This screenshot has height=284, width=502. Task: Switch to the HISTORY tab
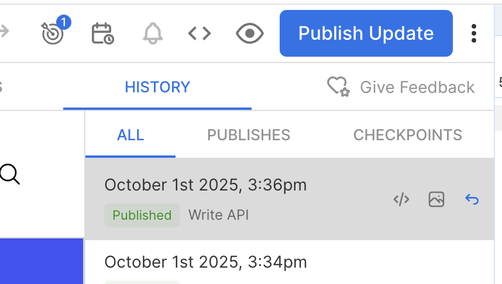coord(157,87)
